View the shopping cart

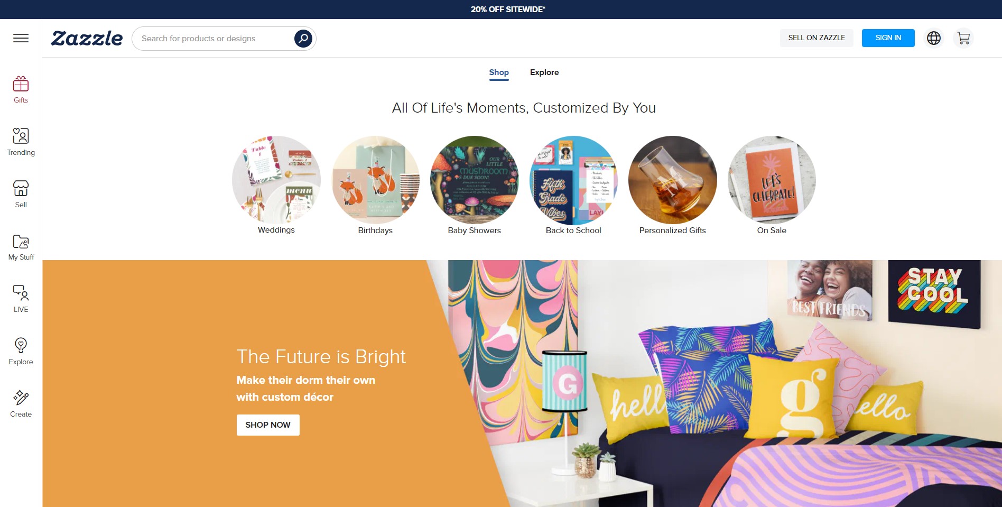point(963,38)
